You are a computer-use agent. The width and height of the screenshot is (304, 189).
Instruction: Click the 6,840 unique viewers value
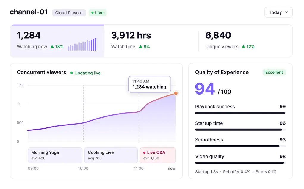(218, 35)
